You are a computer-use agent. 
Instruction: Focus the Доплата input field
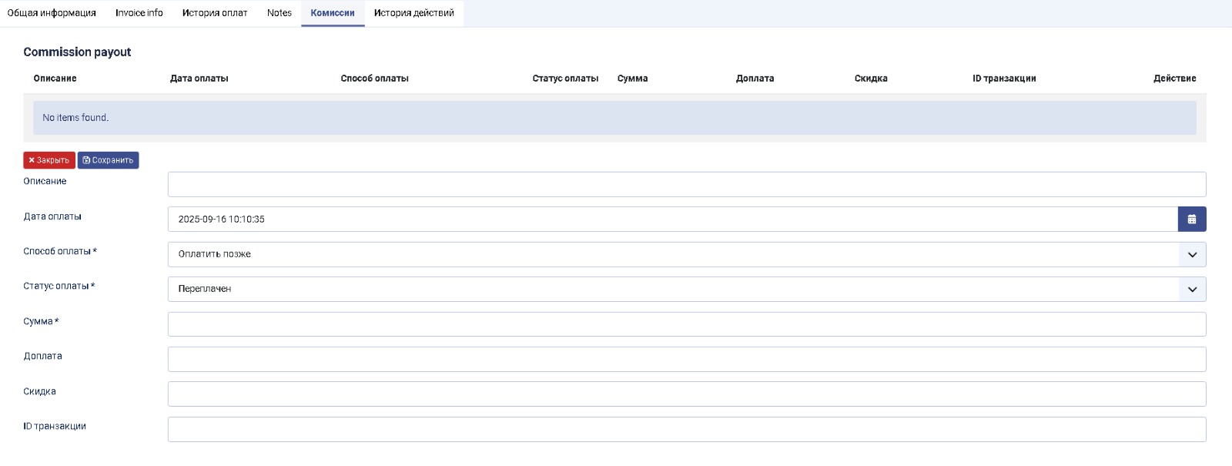(686, 360)
